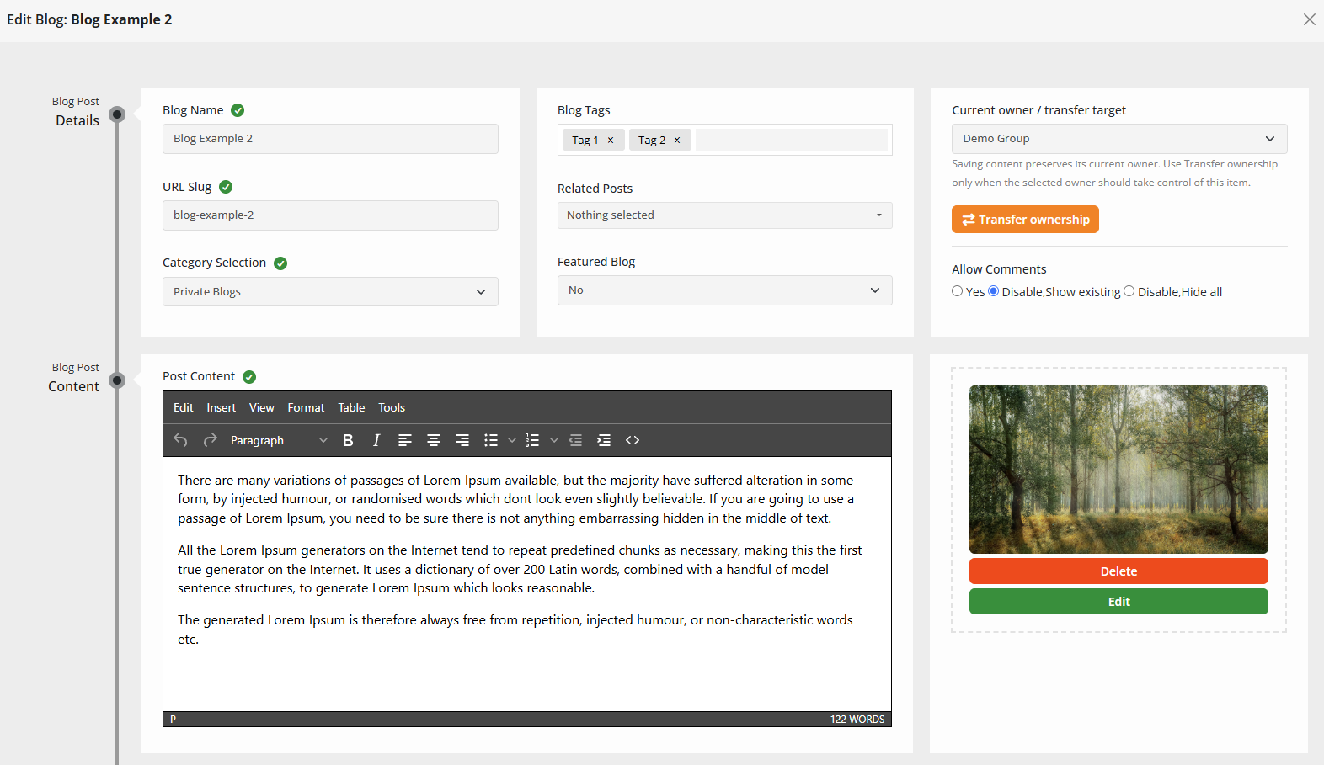Open Demo Group owner dropdown
Screen dimensions: 1324x765
(1119, 139)
